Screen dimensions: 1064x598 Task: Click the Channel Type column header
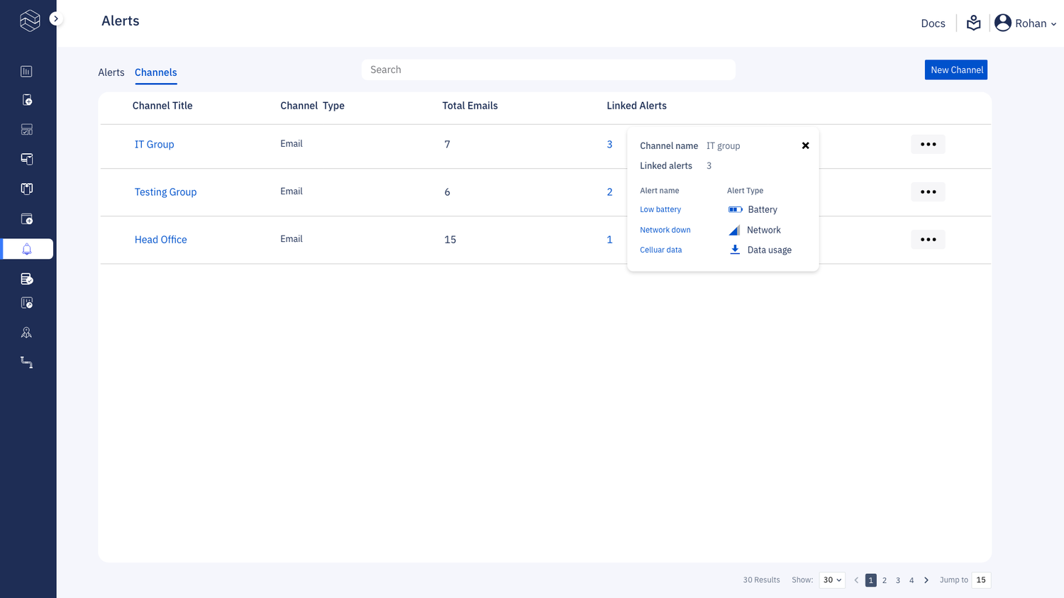[x=312, y=106]
